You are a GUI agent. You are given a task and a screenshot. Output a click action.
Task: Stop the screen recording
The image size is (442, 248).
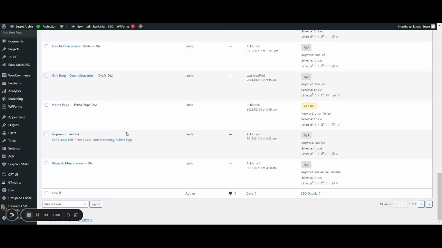point(29,215)
